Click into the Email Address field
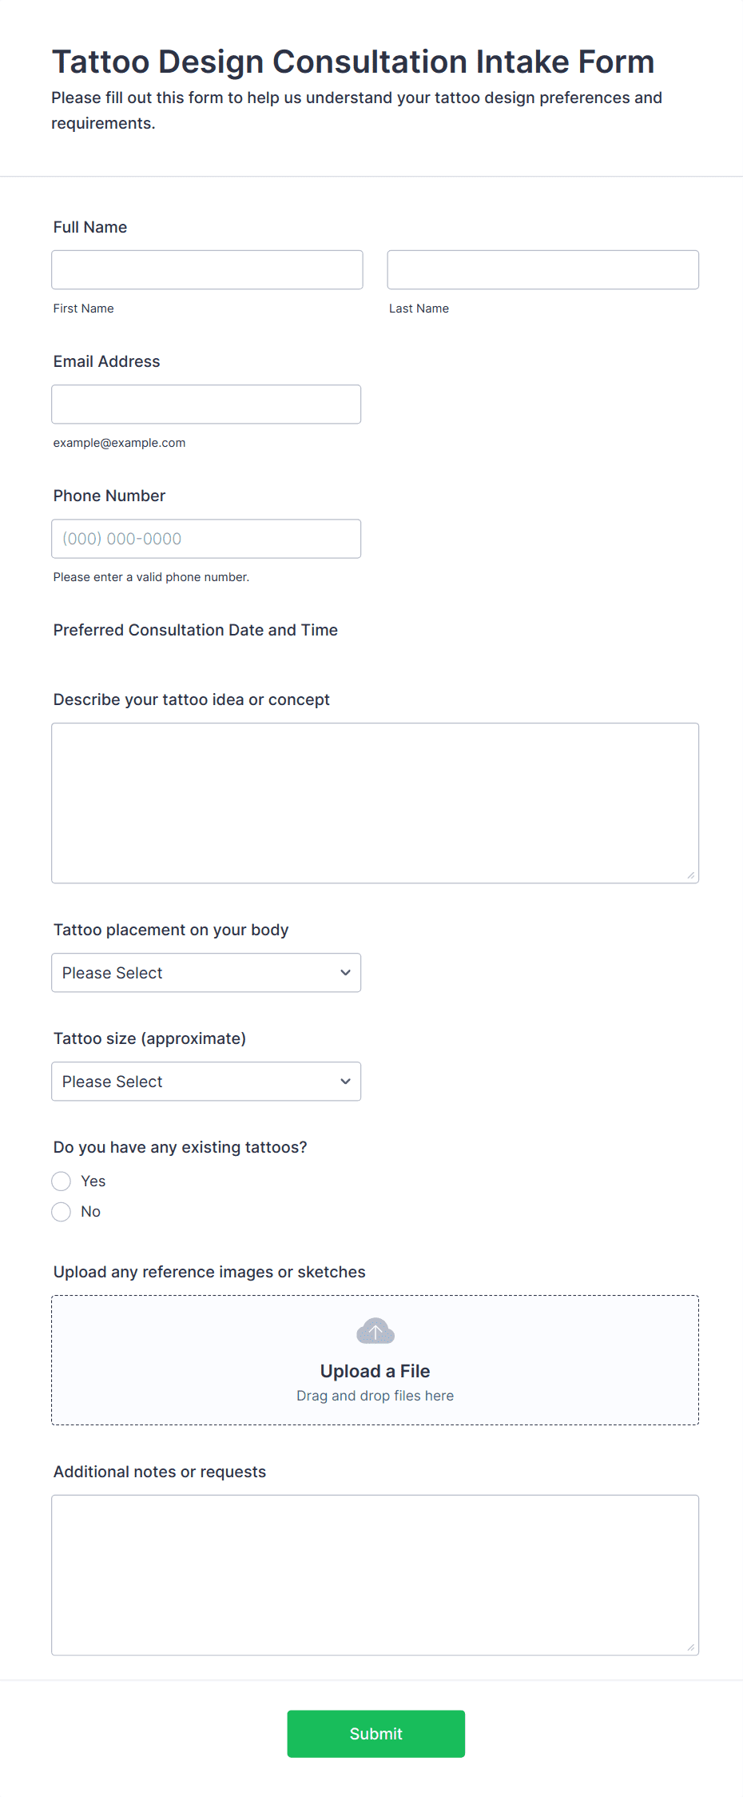This screenshot has height=1797, width=743. [x=206, y=404]
